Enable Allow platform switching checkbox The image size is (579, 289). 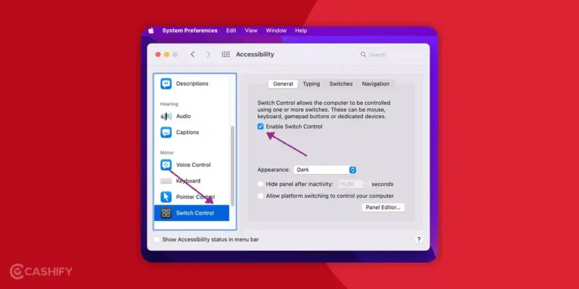coord(261,196)
